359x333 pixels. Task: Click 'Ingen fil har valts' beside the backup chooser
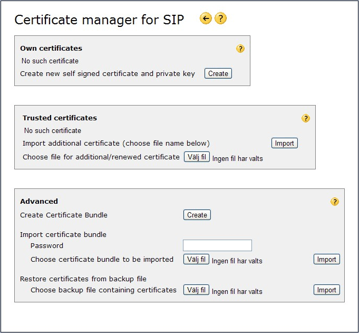[x=237, y=291]
